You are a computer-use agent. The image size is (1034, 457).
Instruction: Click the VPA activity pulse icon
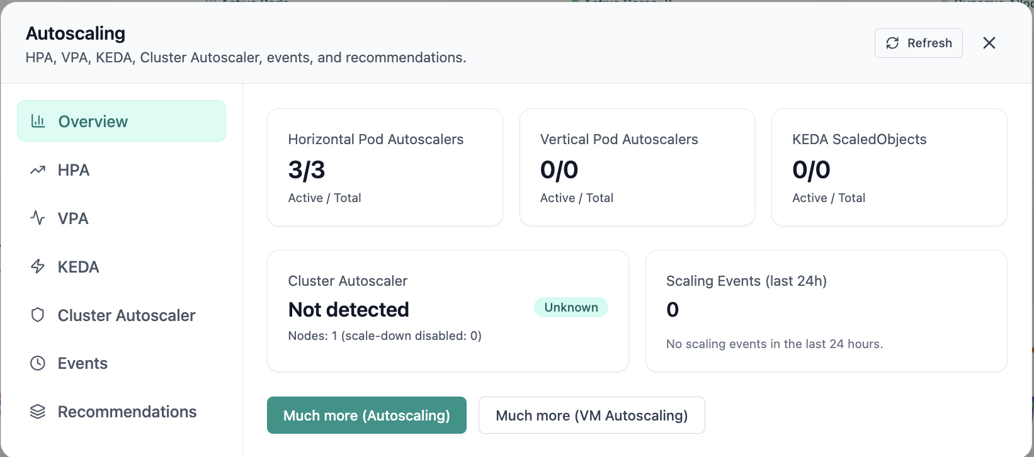tap(38, 218)
